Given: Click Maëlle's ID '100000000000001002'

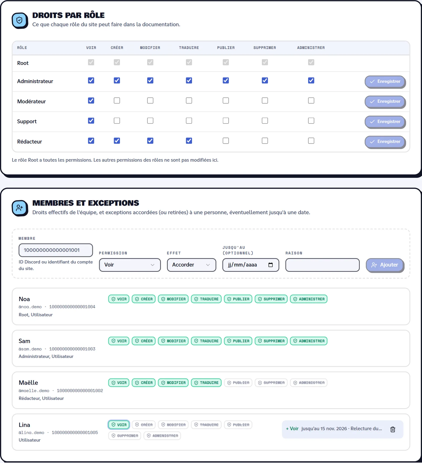Looking at the screenshot, I should click(x=80, y=391).
